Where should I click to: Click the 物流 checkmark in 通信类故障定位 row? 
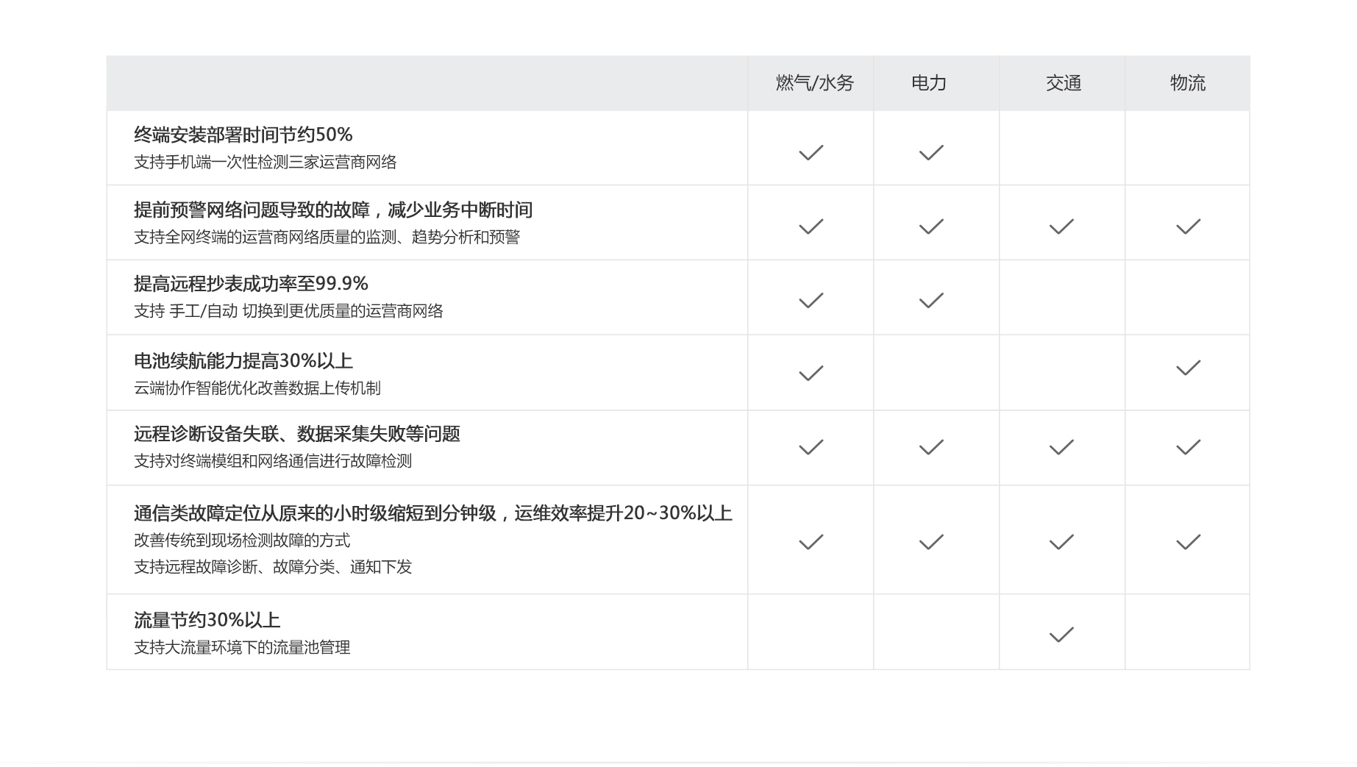[x=1188, y=542]
